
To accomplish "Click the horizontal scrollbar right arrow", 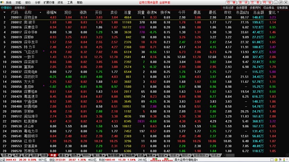I will [x=287, y=155].
